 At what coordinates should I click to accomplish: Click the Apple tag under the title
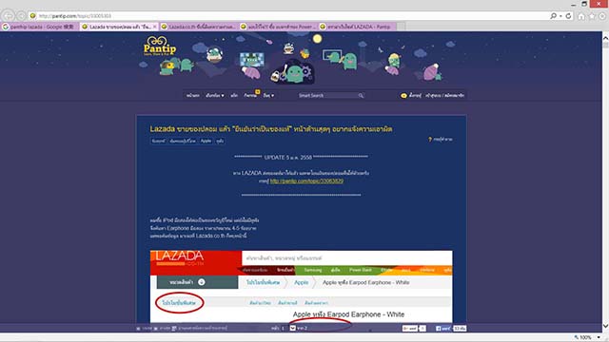(206, 142)
